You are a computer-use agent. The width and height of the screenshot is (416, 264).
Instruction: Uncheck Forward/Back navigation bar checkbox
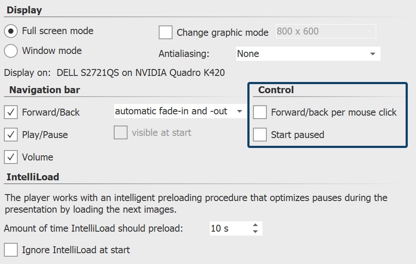click(11, 113)
